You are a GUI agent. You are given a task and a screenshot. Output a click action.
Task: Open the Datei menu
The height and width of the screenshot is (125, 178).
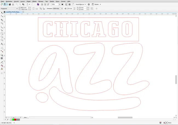click(x=2, y=1)
